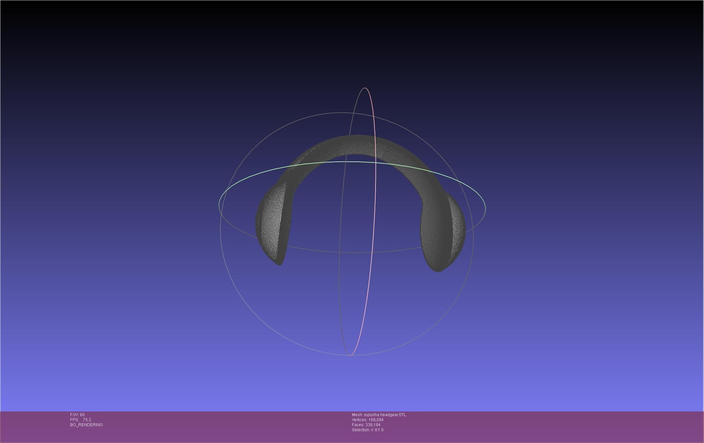The width and height of the screenshot is (704, 443).
Task: Click the left end of green ring
Action: point(219,205)
